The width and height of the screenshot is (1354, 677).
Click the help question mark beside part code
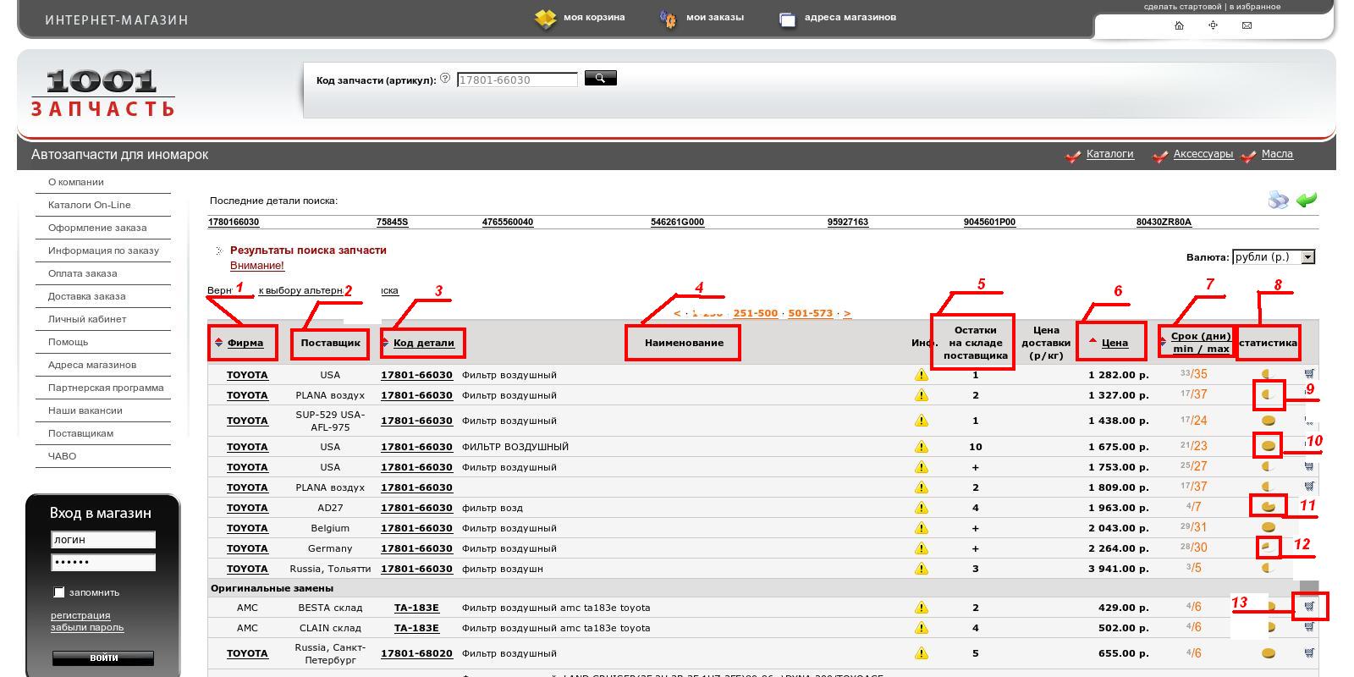[445, 79]
